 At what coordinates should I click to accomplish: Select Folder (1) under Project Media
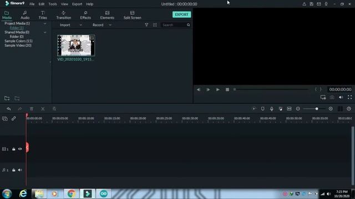pos(17,28)
